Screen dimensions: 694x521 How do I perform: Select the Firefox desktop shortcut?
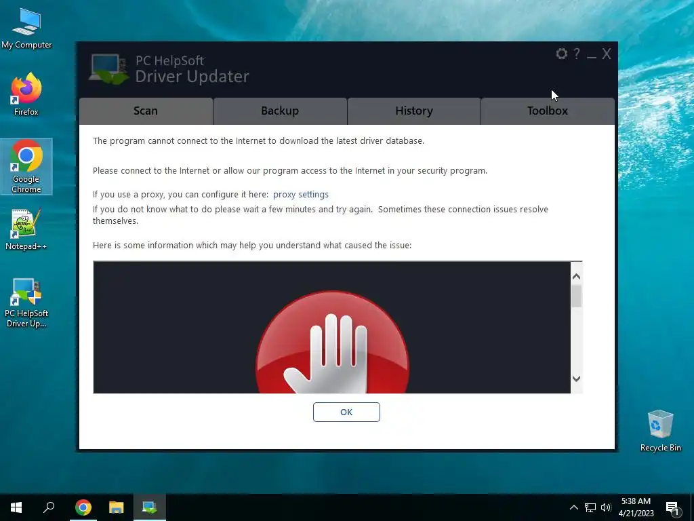tap(26, 94)
